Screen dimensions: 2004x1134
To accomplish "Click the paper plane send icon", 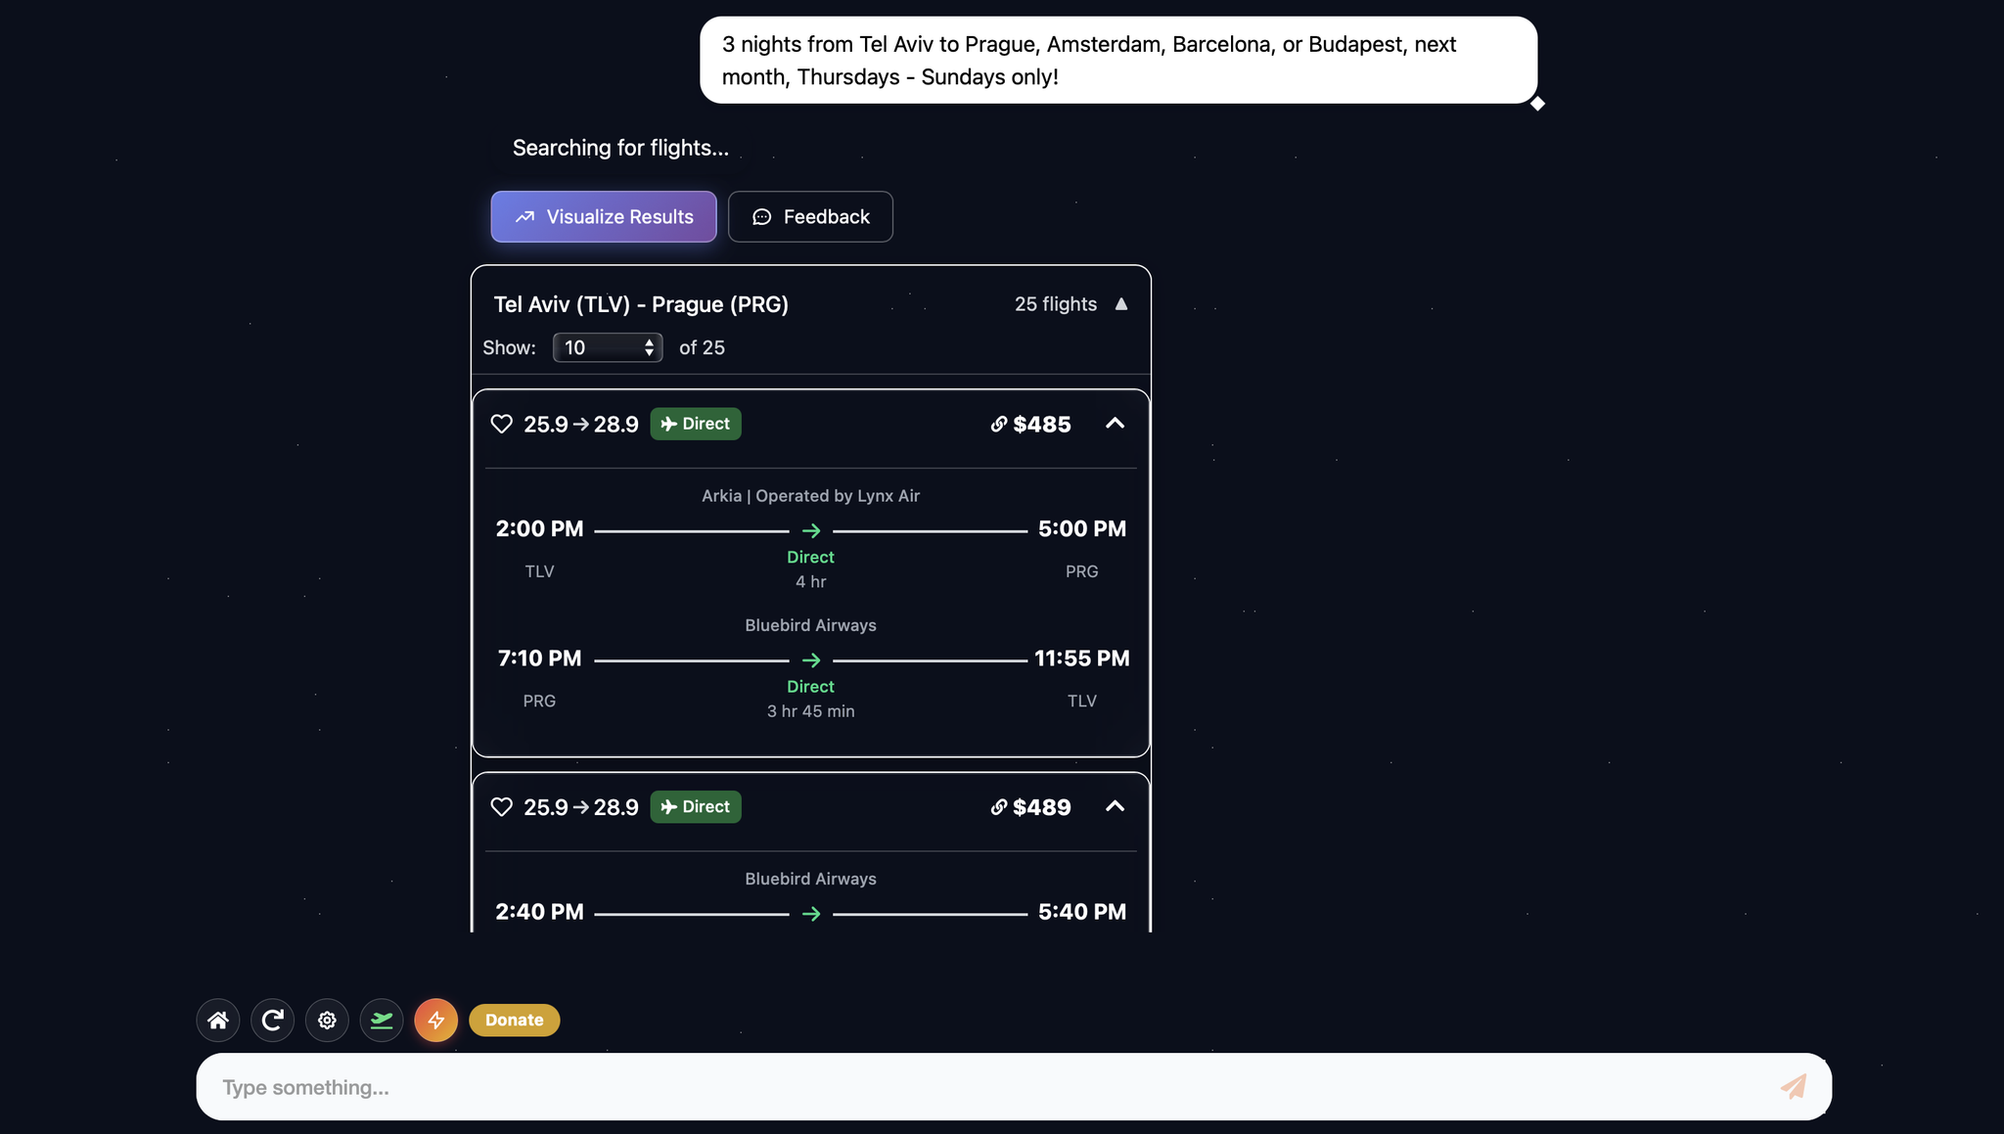I will click(1793, 1087).
